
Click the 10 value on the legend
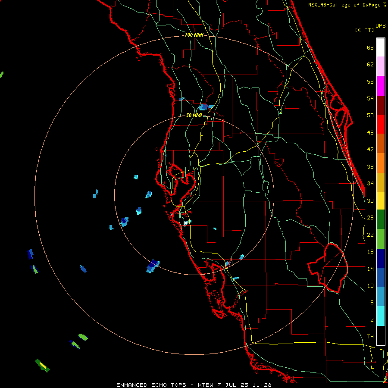point(370,285)
